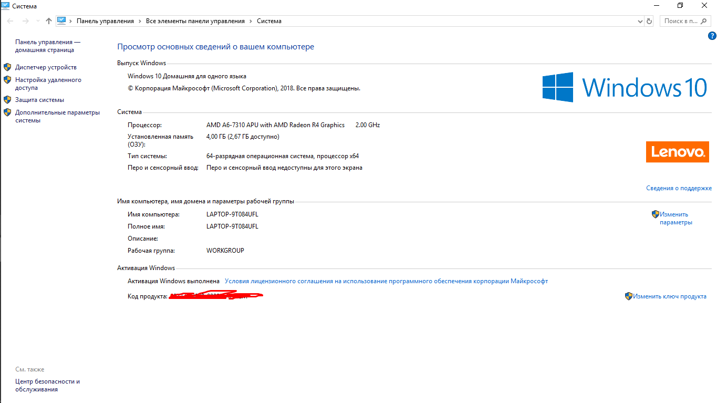Click shield icon next to 'Изменить ключ продукта'
This screenshot has width=717, height=403.
pos(629,296)
